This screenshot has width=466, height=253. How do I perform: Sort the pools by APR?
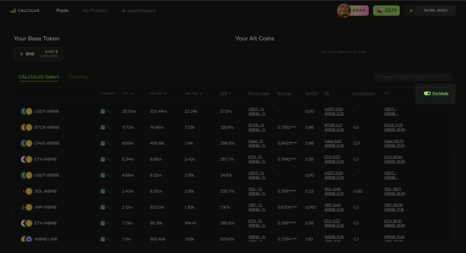click(226, 93)
